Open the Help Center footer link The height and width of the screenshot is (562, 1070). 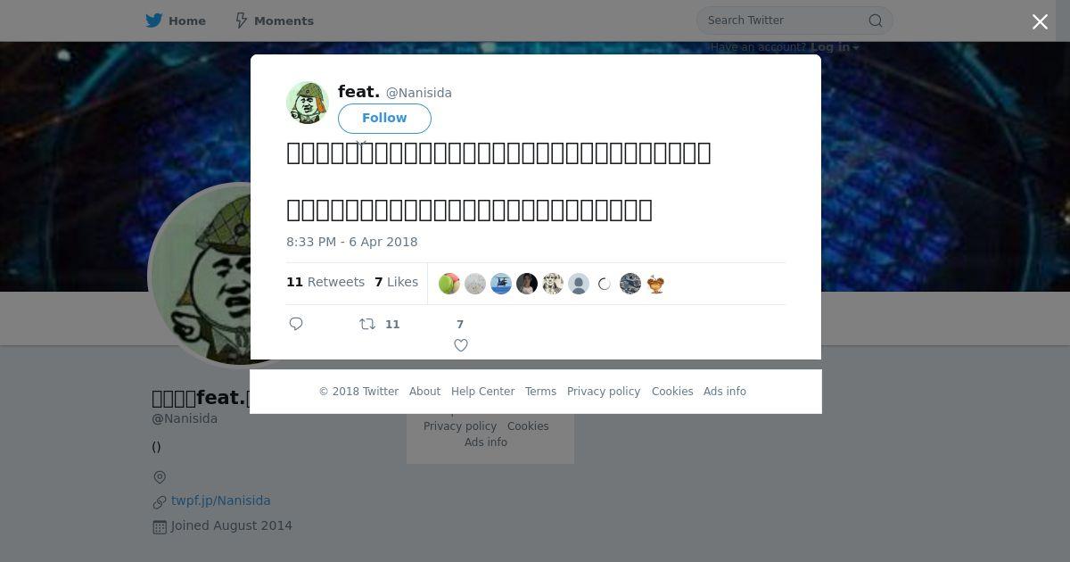coord(482,392)
